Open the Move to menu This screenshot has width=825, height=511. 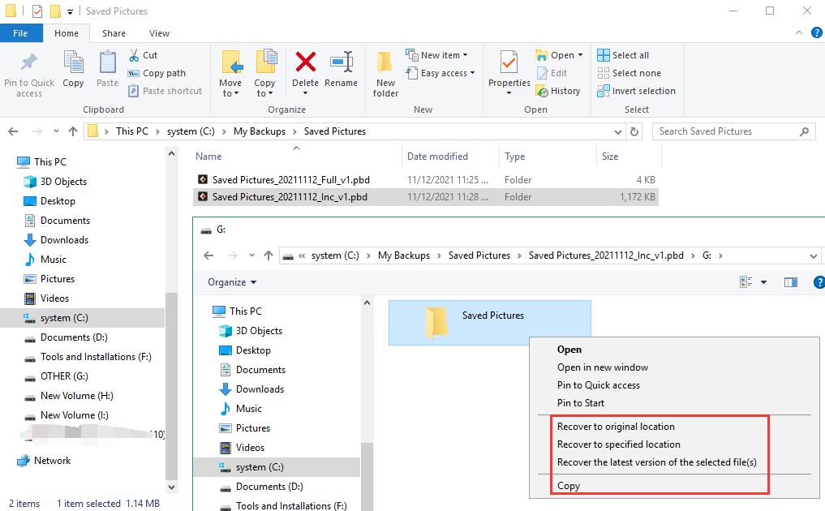230,74
